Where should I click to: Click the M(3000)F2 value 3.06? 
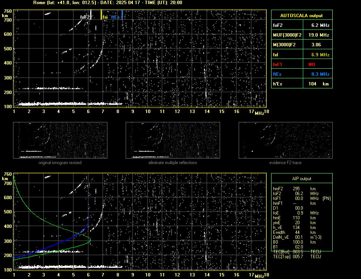[x=316, y=45]
